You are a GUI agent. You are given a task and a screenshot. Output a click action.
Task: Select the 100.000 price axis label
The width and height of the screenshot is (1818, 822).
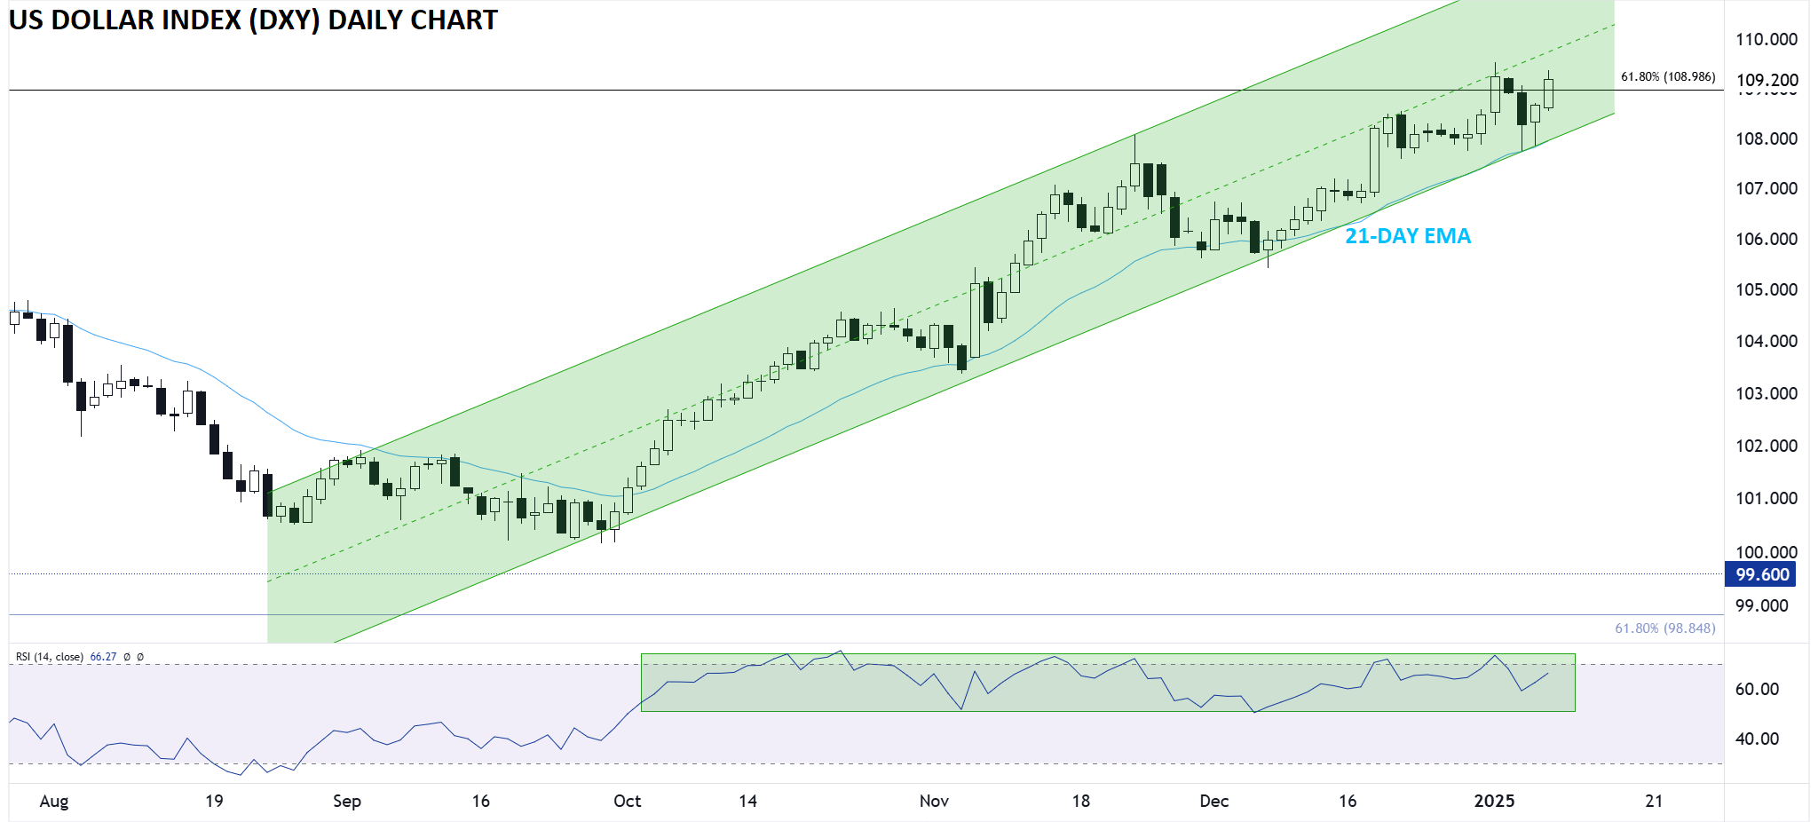click(x=1767, y=552)
